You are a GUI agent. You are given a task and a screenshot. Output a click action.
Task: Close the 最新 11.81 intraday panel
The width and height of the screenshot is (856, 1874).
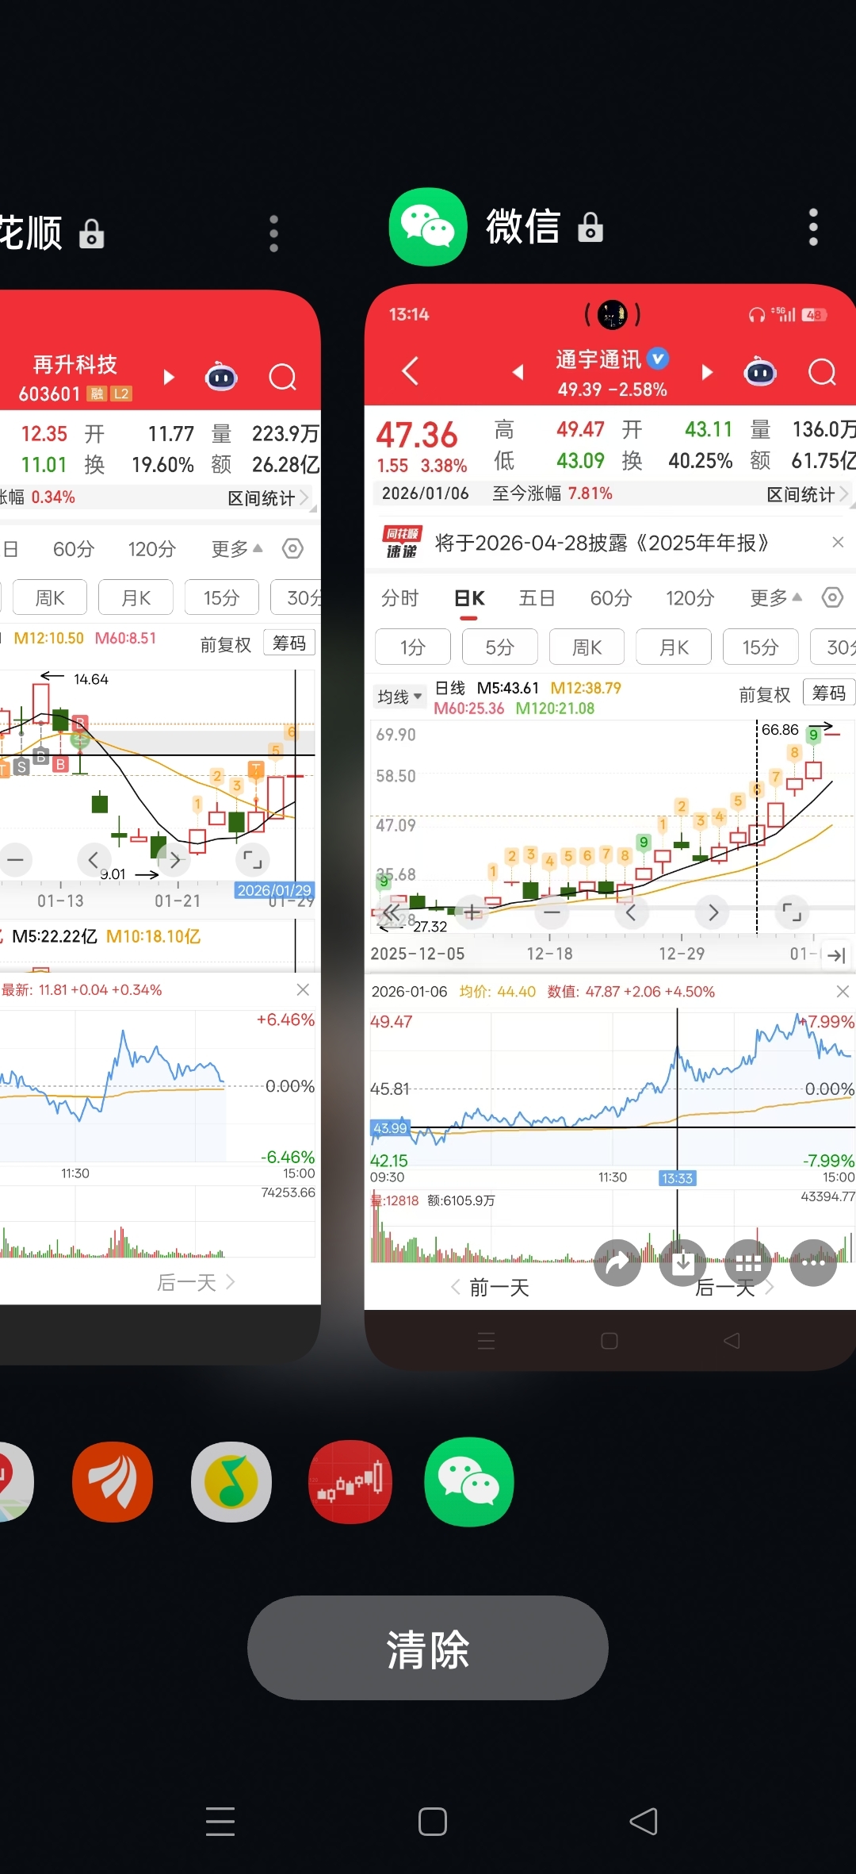303,989
